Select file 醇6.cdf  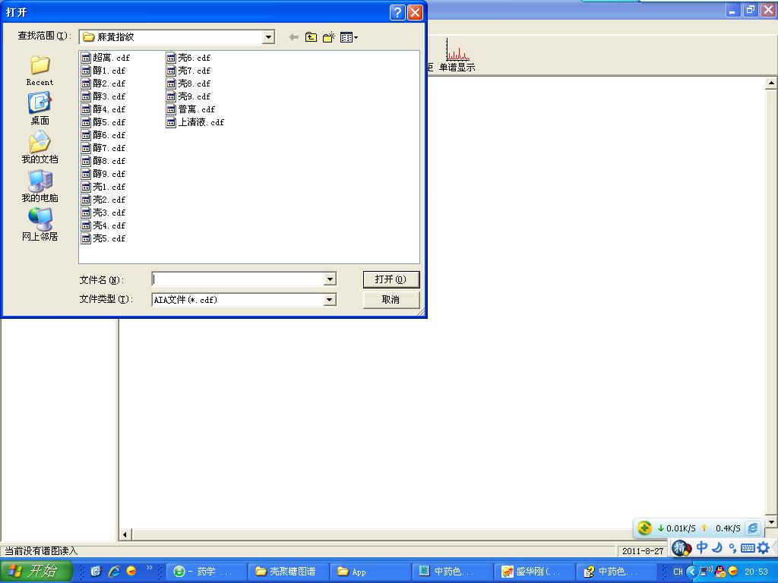point(103,135)
